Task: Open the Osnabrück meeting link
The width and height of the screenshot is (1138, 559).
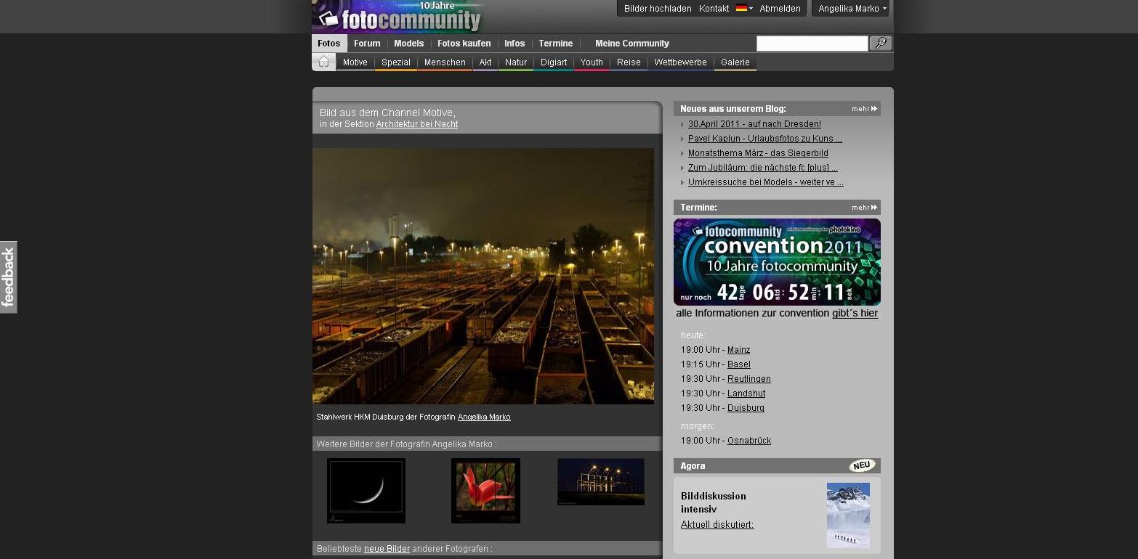Action: coord(749,441)
